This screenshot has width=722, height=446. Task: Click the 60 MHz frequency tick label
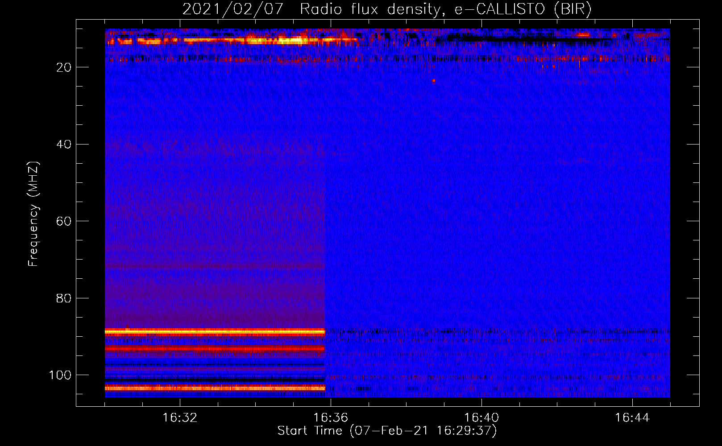coord(64,221)
